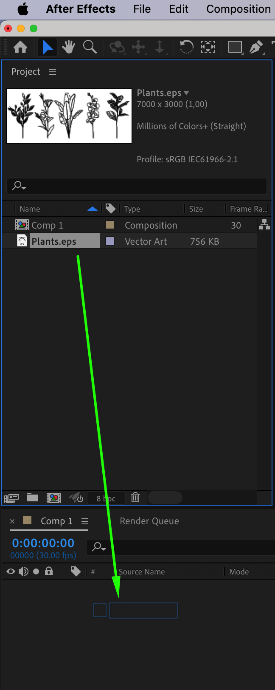The height and width of the screenshot is (690, 275).
Task: Select the Pen tool
Action: tap(255, 47)
